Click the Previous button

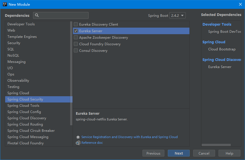(x=153, y=153)
